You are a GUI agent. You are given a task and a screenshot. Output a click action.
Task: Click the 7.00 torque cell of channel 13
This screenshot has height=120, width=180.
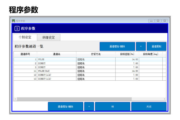(127, 79)
